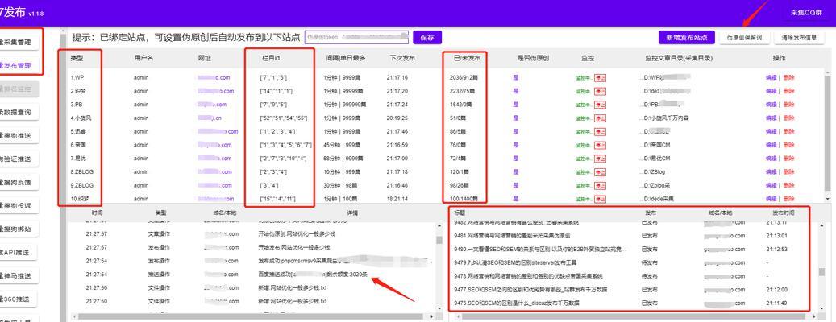Viewport: 836px width, 322px height.
Task: Open the 搜狗推送 sidebar item
Action: (x=19, y=136)
